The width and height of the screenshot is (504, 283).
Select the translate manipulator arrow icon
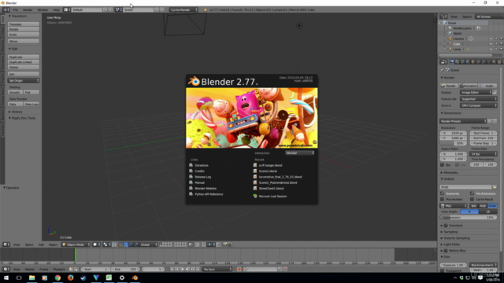[126, 244]
